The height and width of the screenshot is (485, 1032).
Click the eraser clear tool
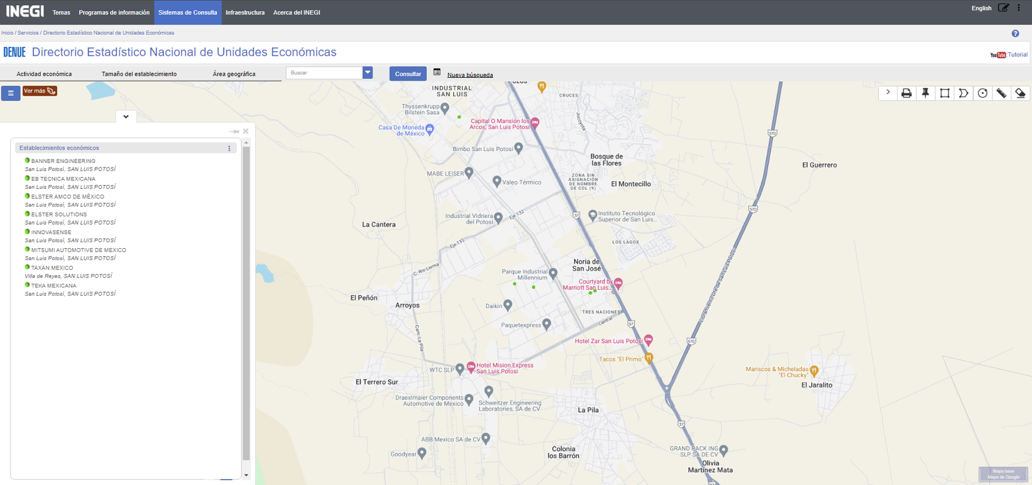[x=1020, y=93]
